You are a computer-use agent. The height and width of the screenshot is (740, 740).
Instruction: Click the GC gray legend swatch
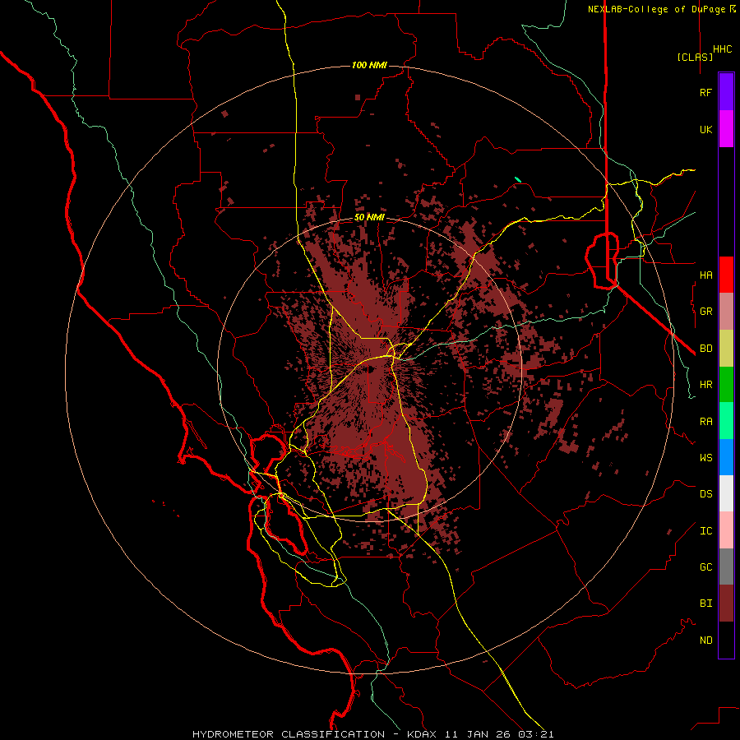(x=726, y=567)
